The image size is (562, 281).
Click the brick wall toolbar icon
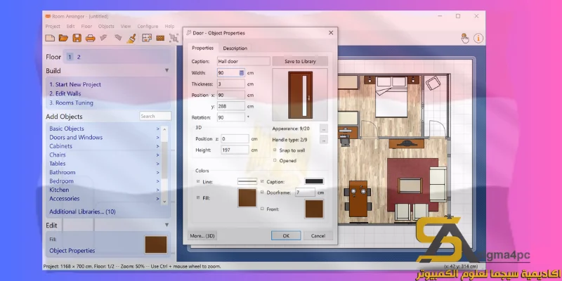coord(160,38)
